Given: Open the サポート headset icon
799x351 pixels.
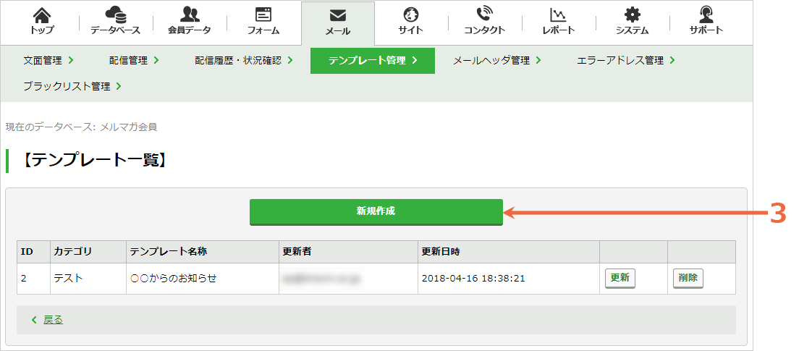Looking at the screenshot, I should coord(706,14).
